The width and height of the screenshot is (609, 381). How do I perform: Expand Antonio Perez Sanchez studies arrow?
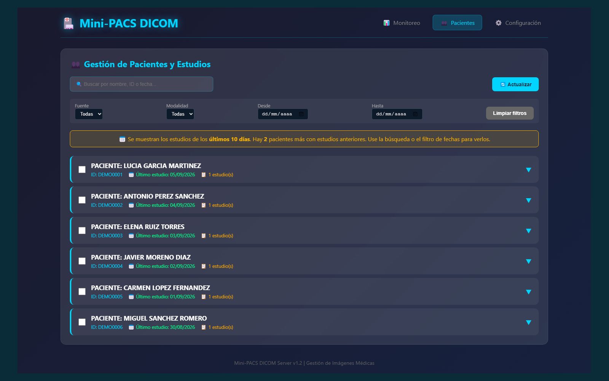[528, 200]
